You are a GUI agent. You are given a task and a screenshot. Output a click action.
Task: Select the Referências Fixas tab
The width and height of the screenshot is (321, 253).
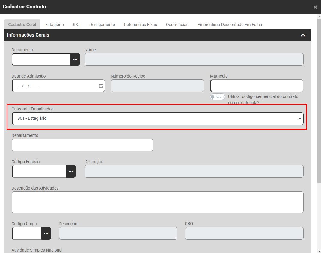pos(141,25)
